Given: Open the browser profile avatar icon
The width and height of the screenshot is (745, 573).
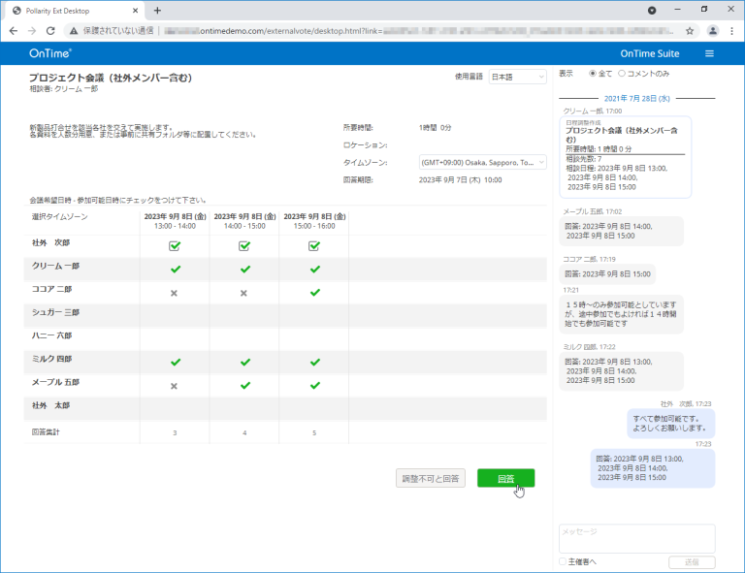Looking at the screenshot, I should (713, 31).
